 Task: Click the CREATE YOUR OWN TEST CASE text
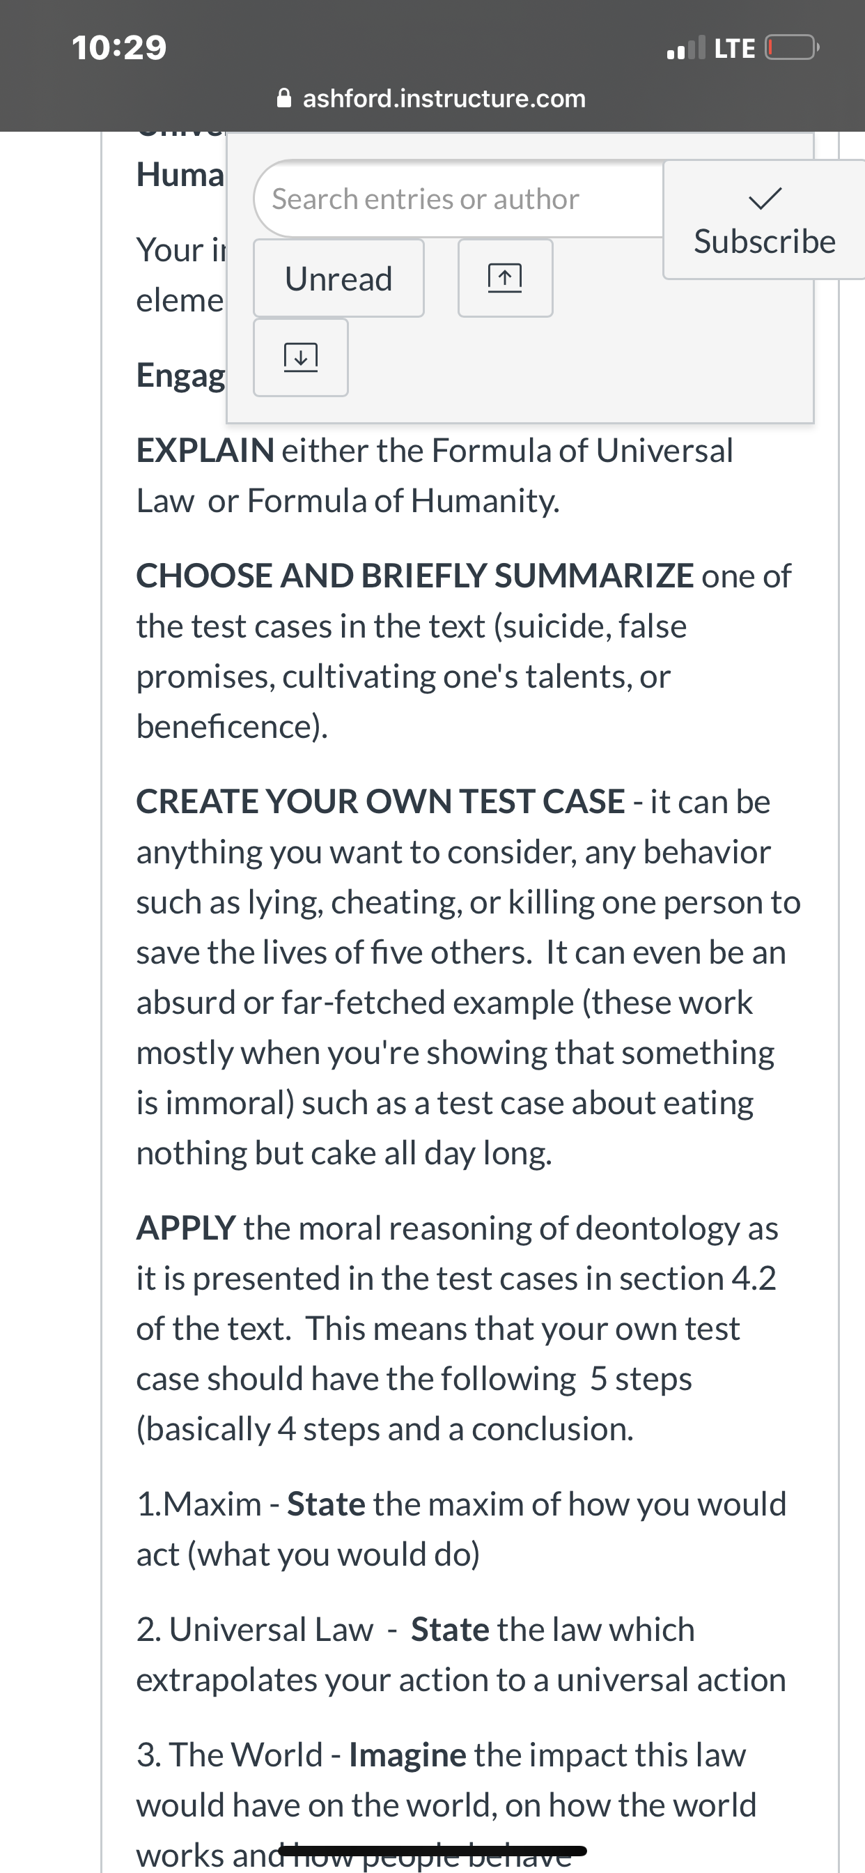click(x=381, y=801)
